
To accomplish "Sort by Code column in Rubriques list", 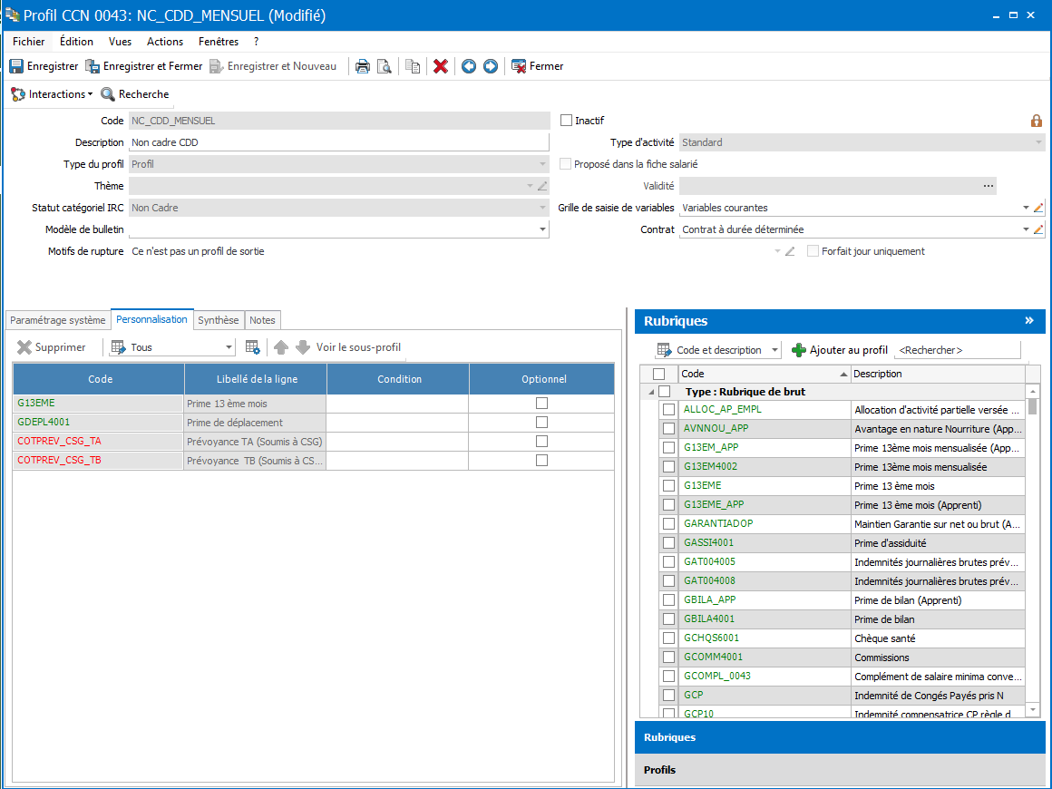I will tap(764, 375).
